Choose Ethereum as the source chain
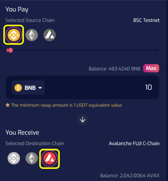This screenshot has width=168, height=181. click(x=32, y=35)
